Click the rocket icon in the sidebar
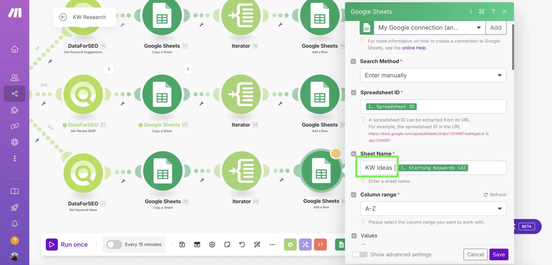Viewport: 552px width, 265px height. point(15,208)
